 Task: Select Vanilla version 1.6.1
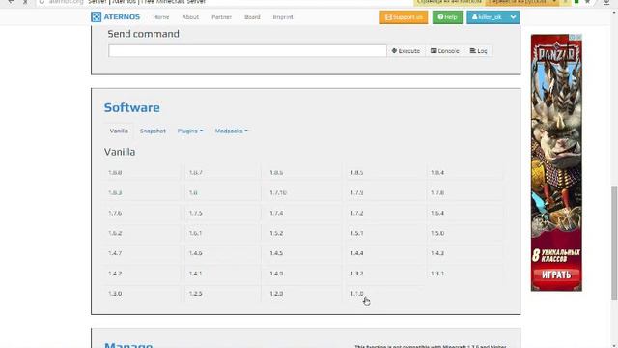click(x=223, y=233)
